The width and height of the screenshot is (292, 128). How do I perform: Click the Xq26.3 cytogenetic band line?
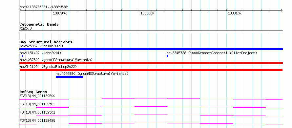151,32
